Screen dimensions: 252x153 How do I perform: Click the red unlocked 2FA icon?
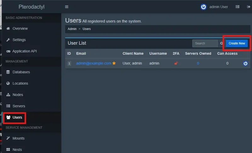coord(176,63)
